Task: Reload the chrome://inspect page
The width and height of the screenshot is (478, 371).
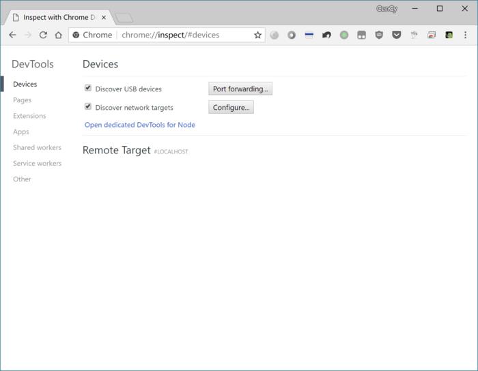Action: point(43,35)
